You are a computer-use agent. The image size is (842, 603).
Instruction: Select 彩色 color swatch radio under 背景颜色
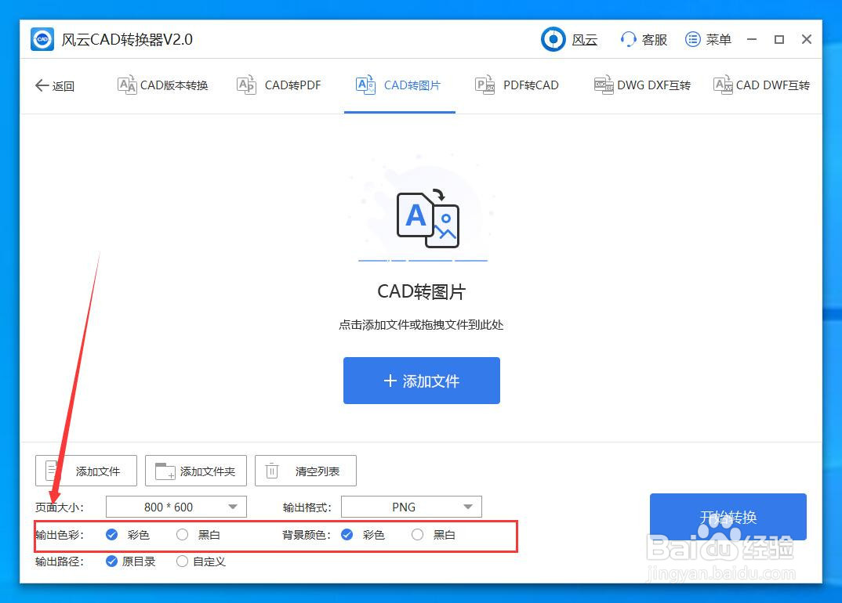[347, 534]
